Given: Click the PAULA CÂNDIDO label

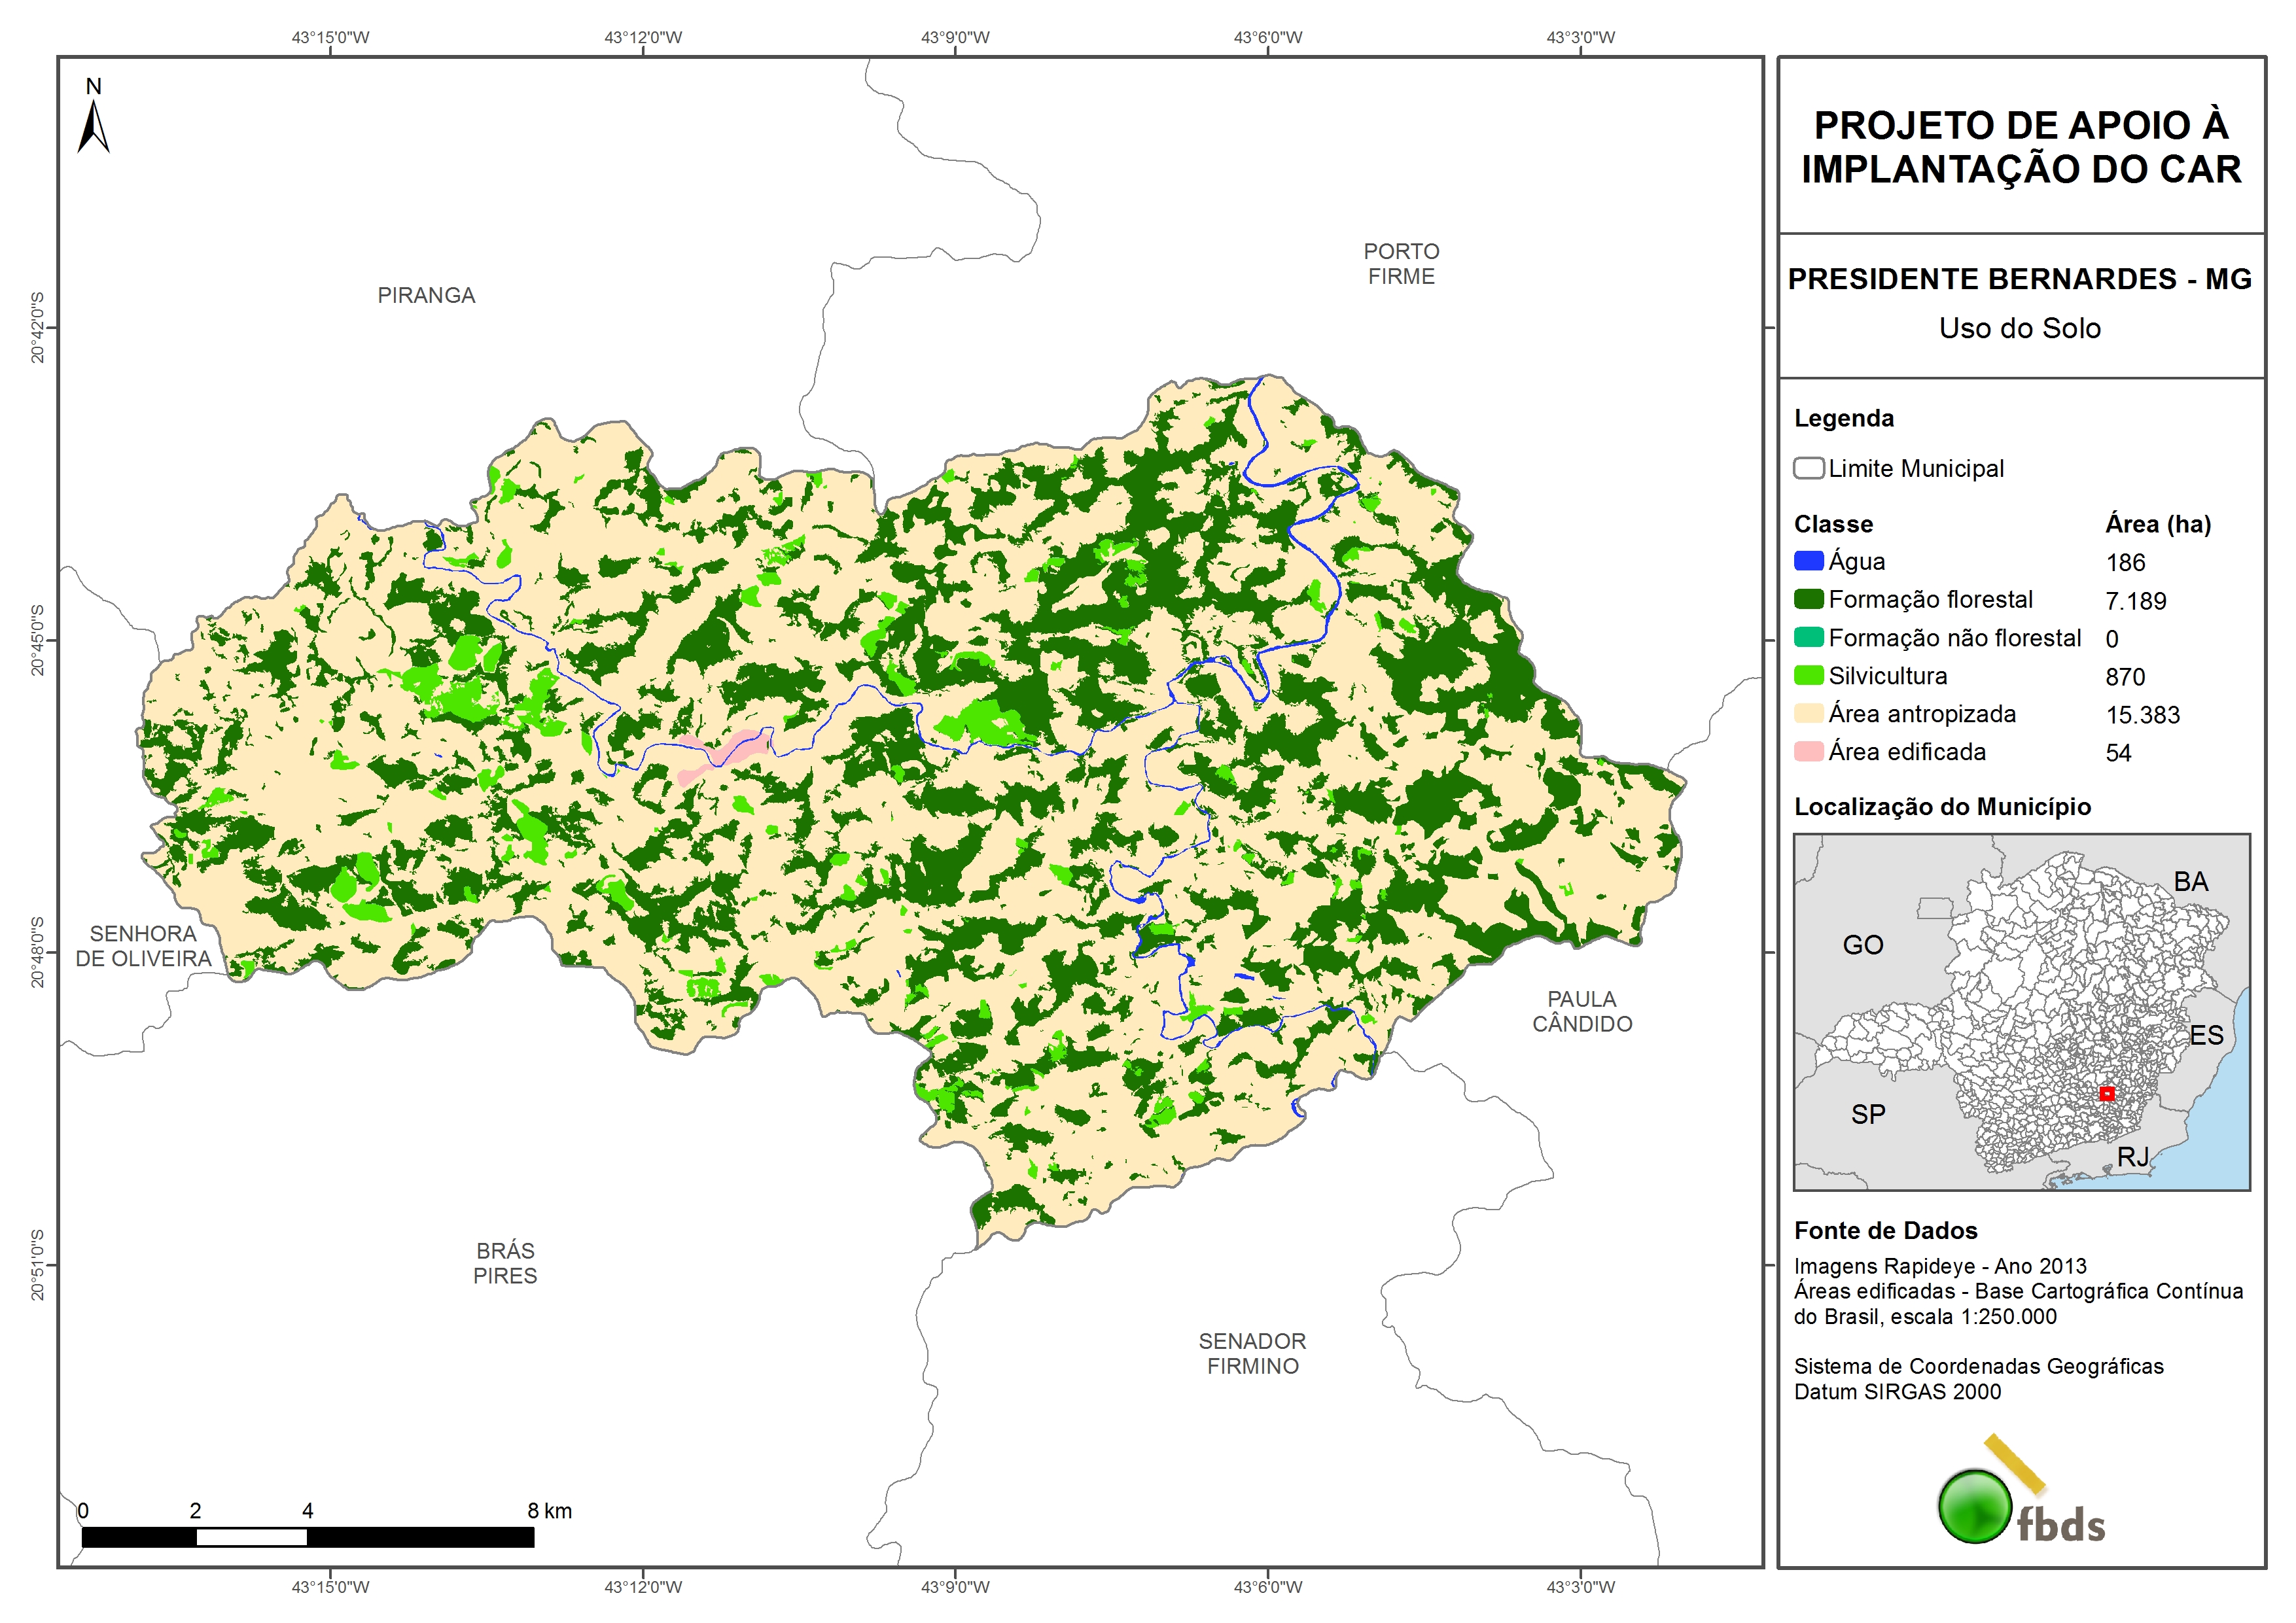Looking at the screenshot, I should [1582, 1011].
